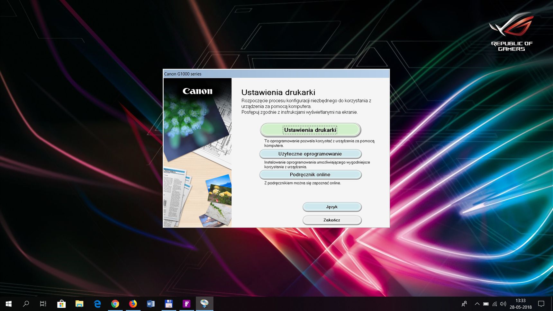Screen dimensions: 553x311
Task: Open the Windows Start menu
Action: (x=9, y=304)
